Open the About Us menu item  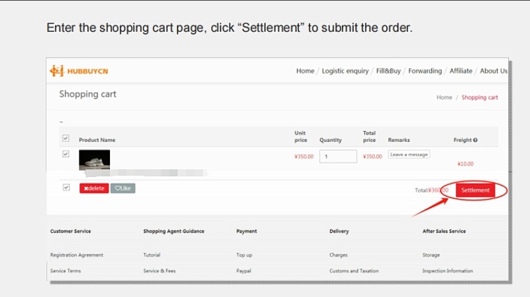click(x=494, y=71)
